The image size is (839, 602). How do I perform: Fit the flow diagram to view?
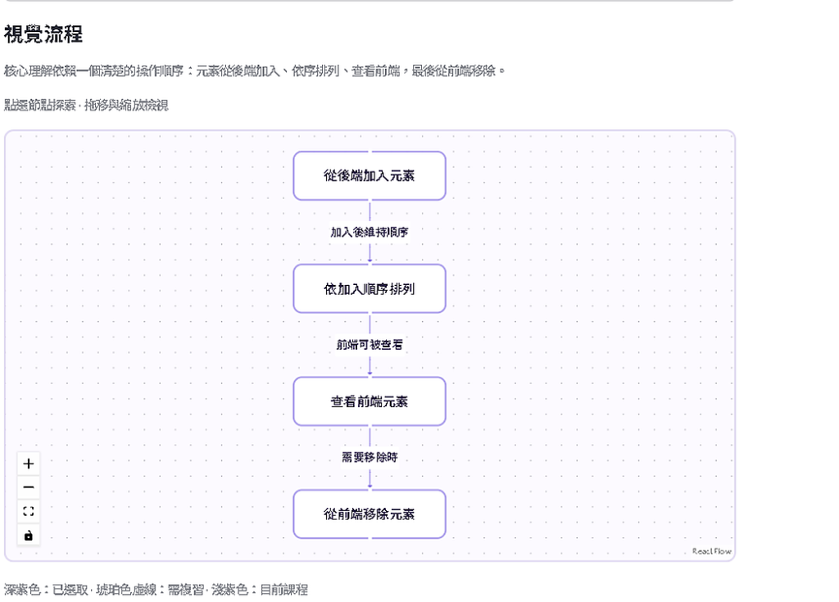click(x=29, y=512)
